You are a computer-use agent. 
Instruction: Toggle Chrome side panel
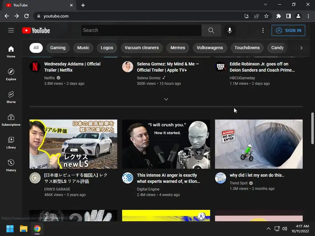coord(289,16)
